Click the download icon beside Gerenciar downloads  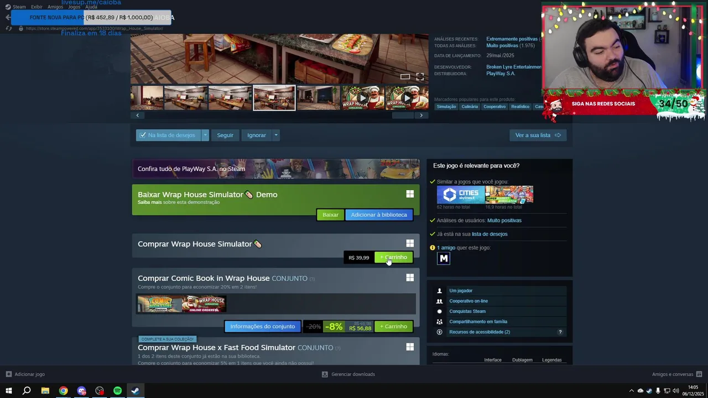[x=325, y=374]
